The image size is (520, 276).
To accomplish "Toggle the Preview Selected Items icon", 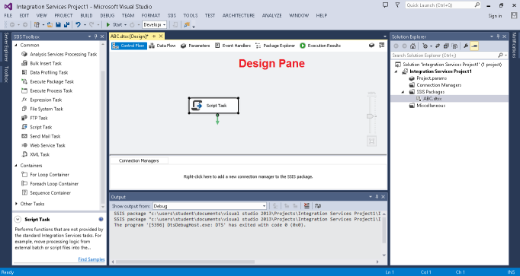I will pos(474,46).
